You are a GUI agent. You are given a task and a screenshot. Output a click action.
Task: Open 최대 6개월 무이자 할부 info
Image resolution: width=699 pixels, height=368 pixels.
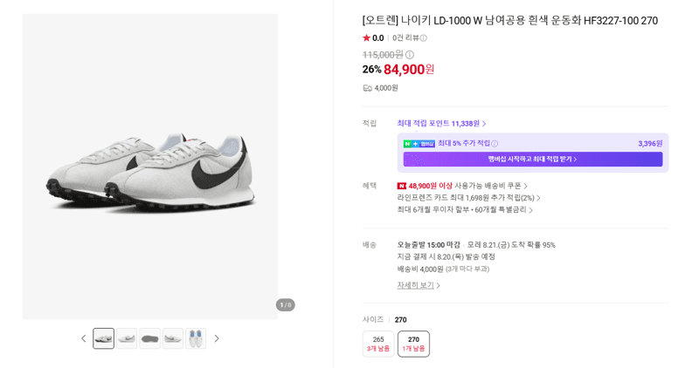coord(465,209)
